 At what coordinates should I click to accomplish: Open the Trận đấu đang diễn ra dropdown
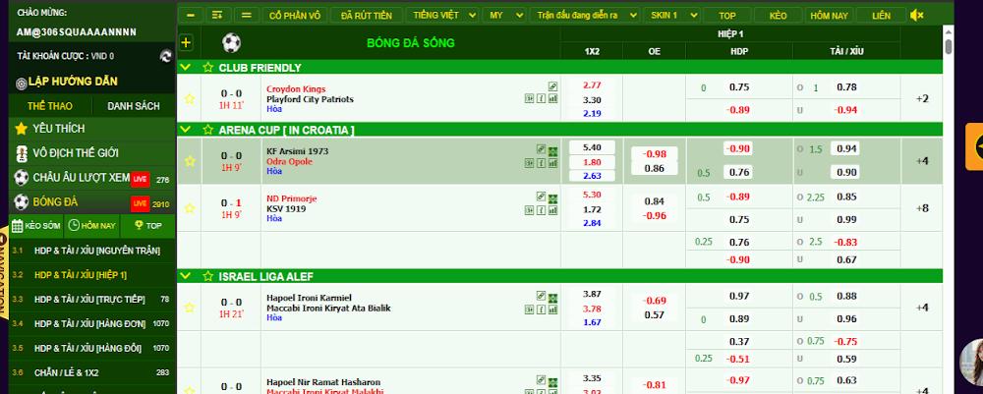pyautogui.click(x=585, y=15)
